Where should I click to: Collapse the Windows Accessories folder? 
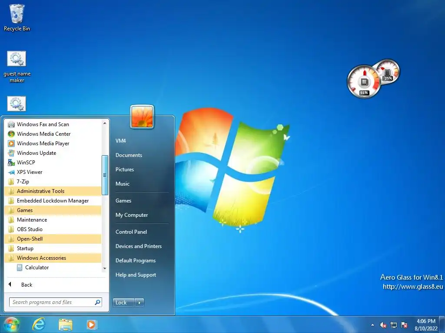point(53,258)
